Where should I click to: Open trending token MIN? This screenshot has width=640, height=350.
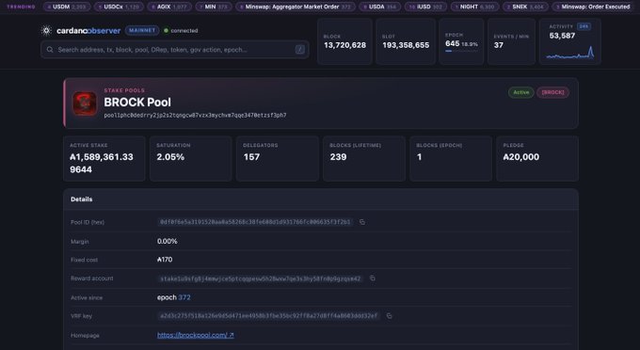click(214, 7)
